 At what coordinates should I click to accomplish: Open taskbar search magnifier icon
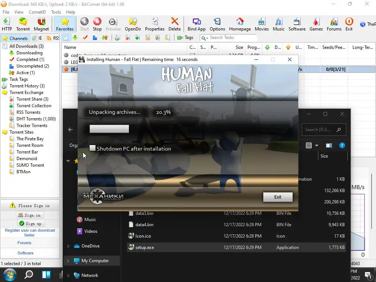pyautogui.click(x=29, y=274)
